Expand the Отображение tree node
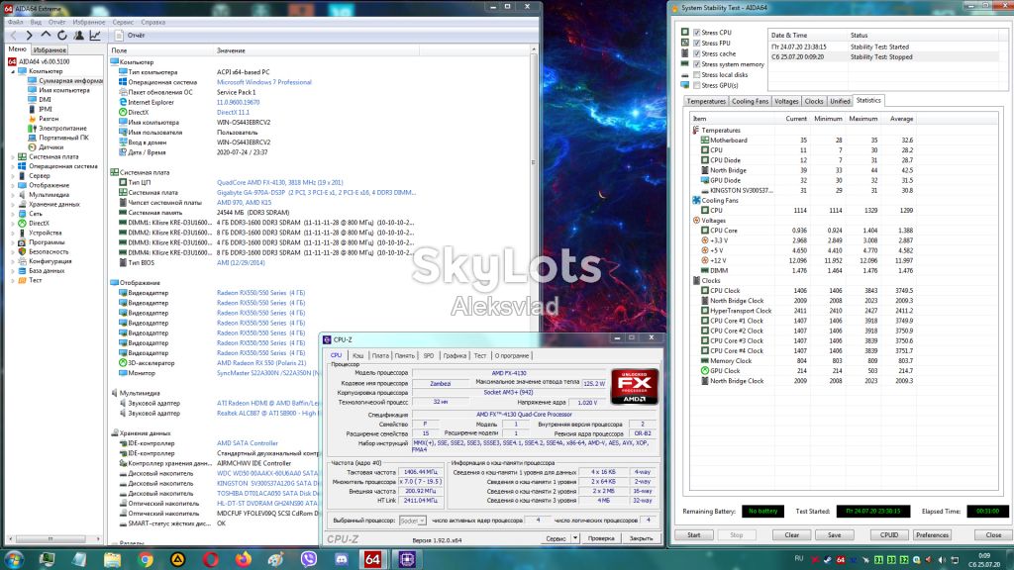Viewport: 1014px width, 570px height. pos(12,185)
